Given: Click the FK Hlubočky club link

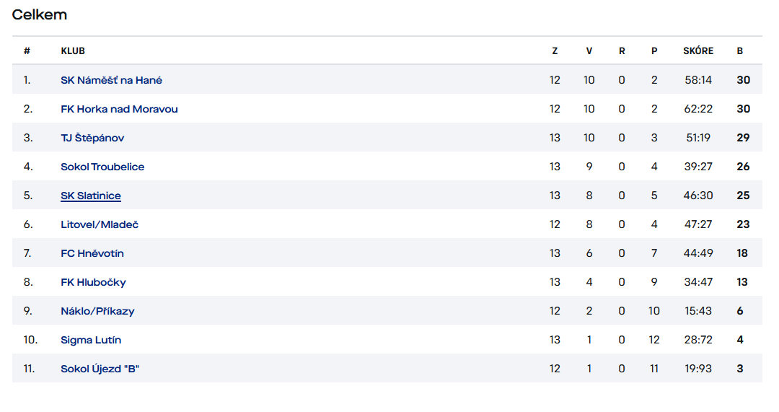Looking at the screenshot, I should click(93, 282).
